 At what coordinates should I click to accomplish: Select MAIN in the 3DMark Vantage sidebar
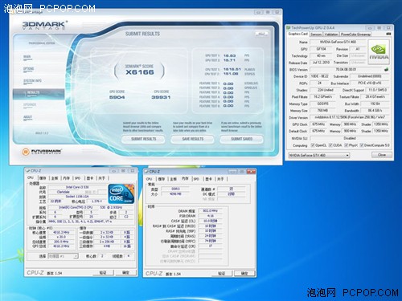click(27, 57)
